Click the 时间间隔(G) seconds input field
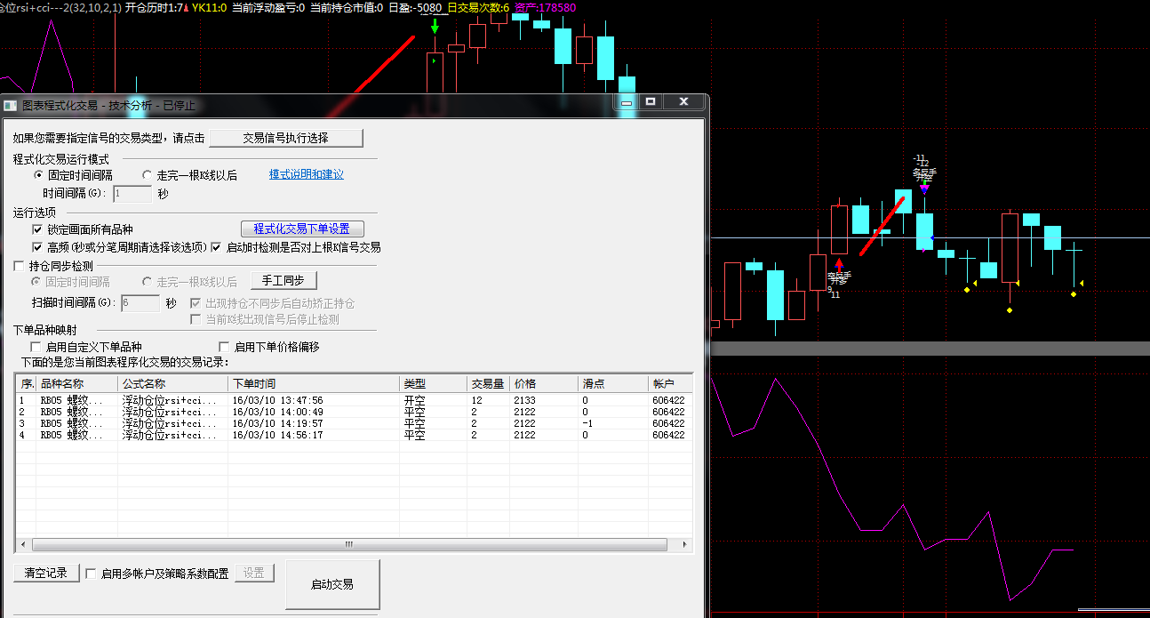The image size is (1150, 618). (x=132, y=193)
